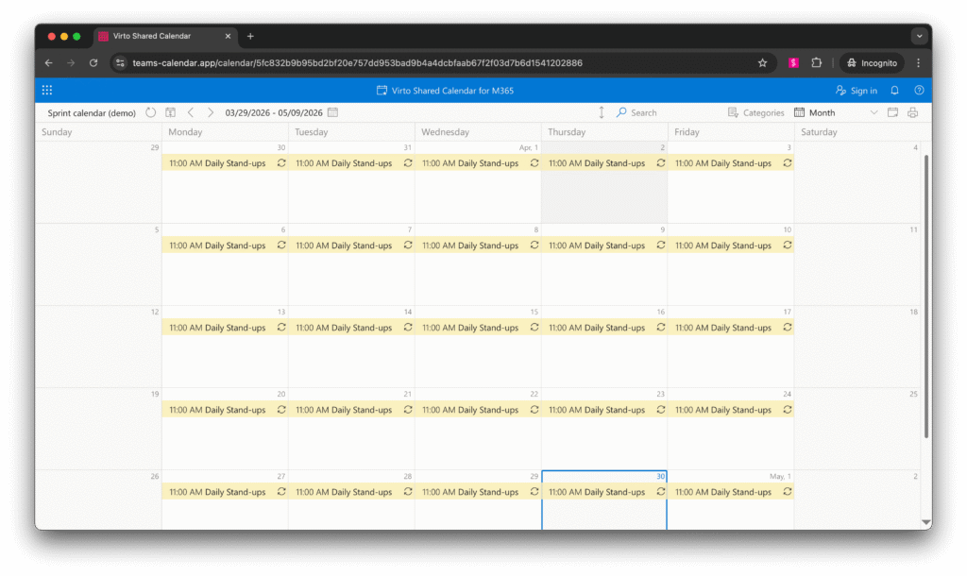The width and height of the screenshot is (967, 576).
Task: Click the print calendar icon
Action: (913, 112)
